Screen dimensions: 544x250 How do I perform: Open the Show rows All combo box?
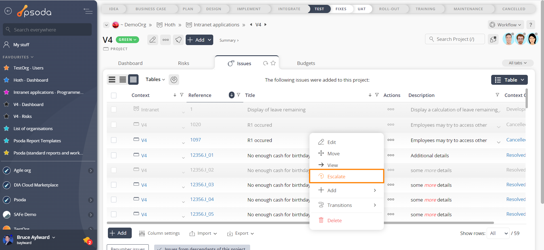pyautogui.click(x=498, y=233)
